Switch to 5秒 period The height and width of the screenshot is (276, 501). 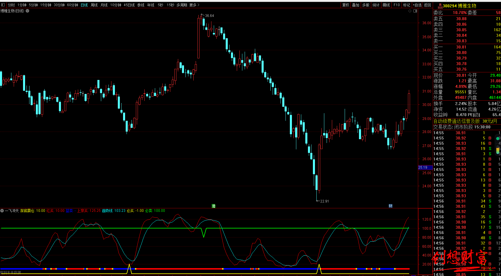[x=160, y=5]
